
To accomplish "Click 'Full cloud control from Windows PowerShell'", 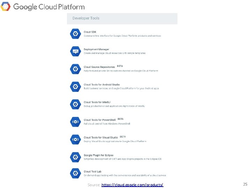I will pyautogui.click(x=107, y=124).
